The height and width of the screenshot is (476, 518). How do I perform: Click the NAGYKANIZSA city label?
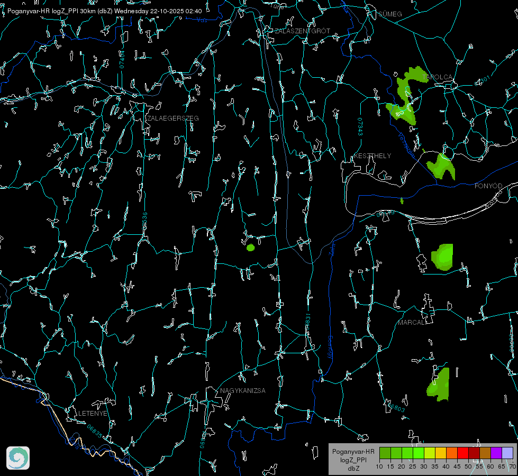tap(243, 391)
